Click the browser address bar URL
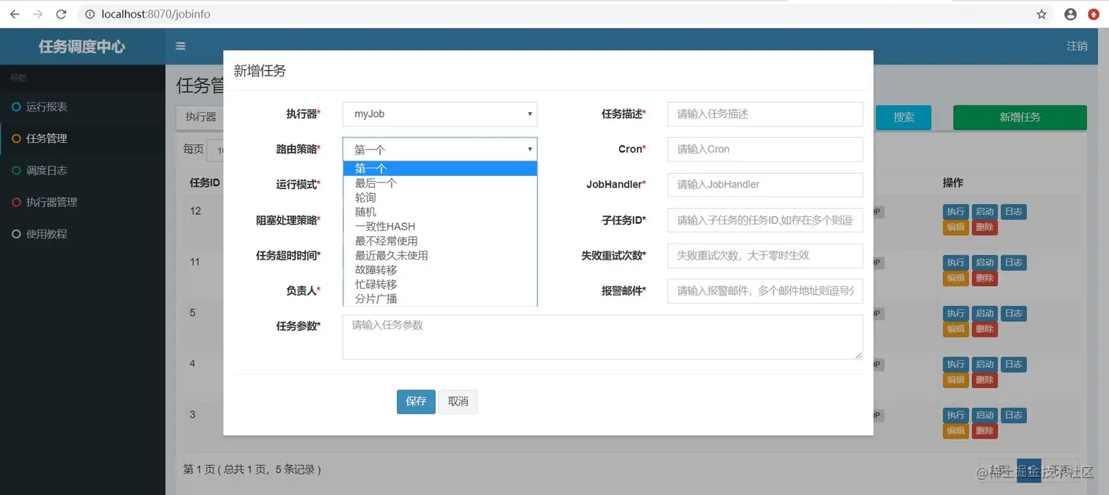 tap(156, 14)
